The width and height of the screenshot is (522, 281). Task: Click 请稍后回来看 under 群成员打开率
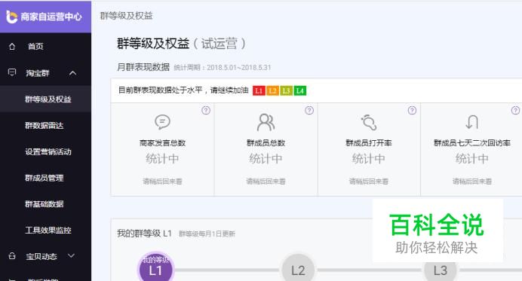click(x=369, y=182)
